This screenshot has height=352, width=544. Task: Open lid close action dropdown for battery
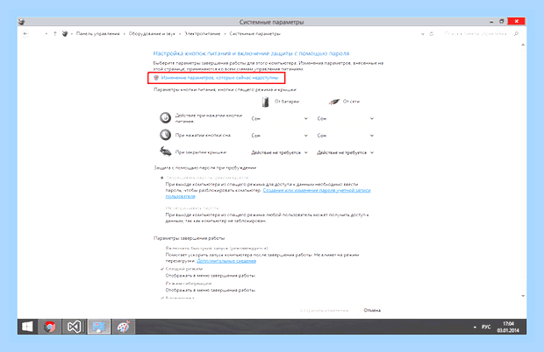coord(279,152)
